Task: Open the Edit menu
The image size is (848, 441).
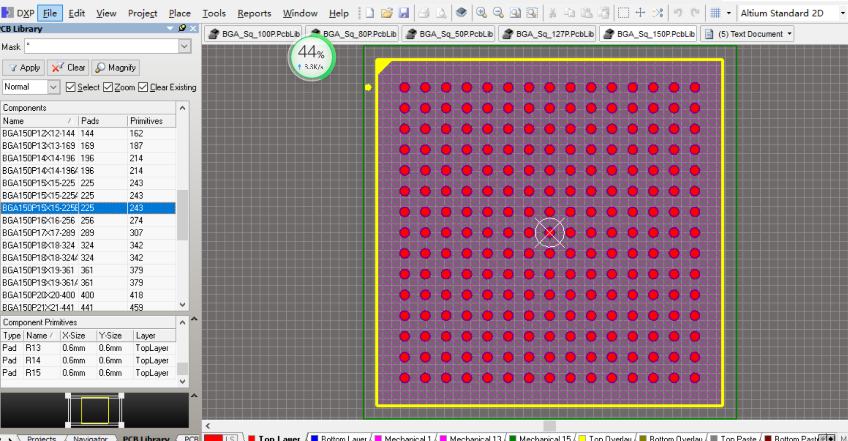Action: 77,13
